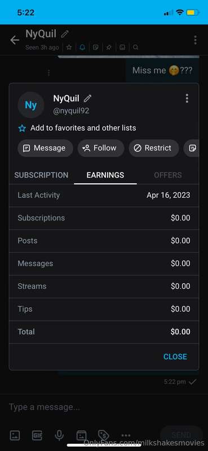Open the profile card three-dot menu
This screenshot has height=451, width=208.
point(187,98)
